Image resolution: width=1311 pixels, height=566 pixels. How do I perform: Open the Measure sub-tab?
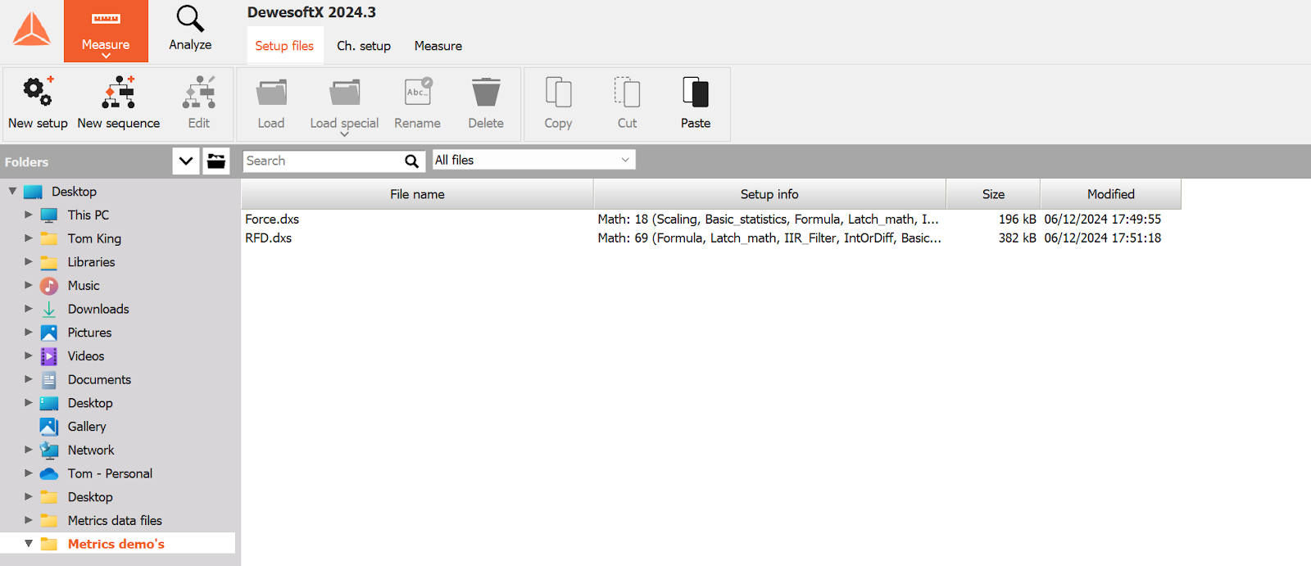438,46
